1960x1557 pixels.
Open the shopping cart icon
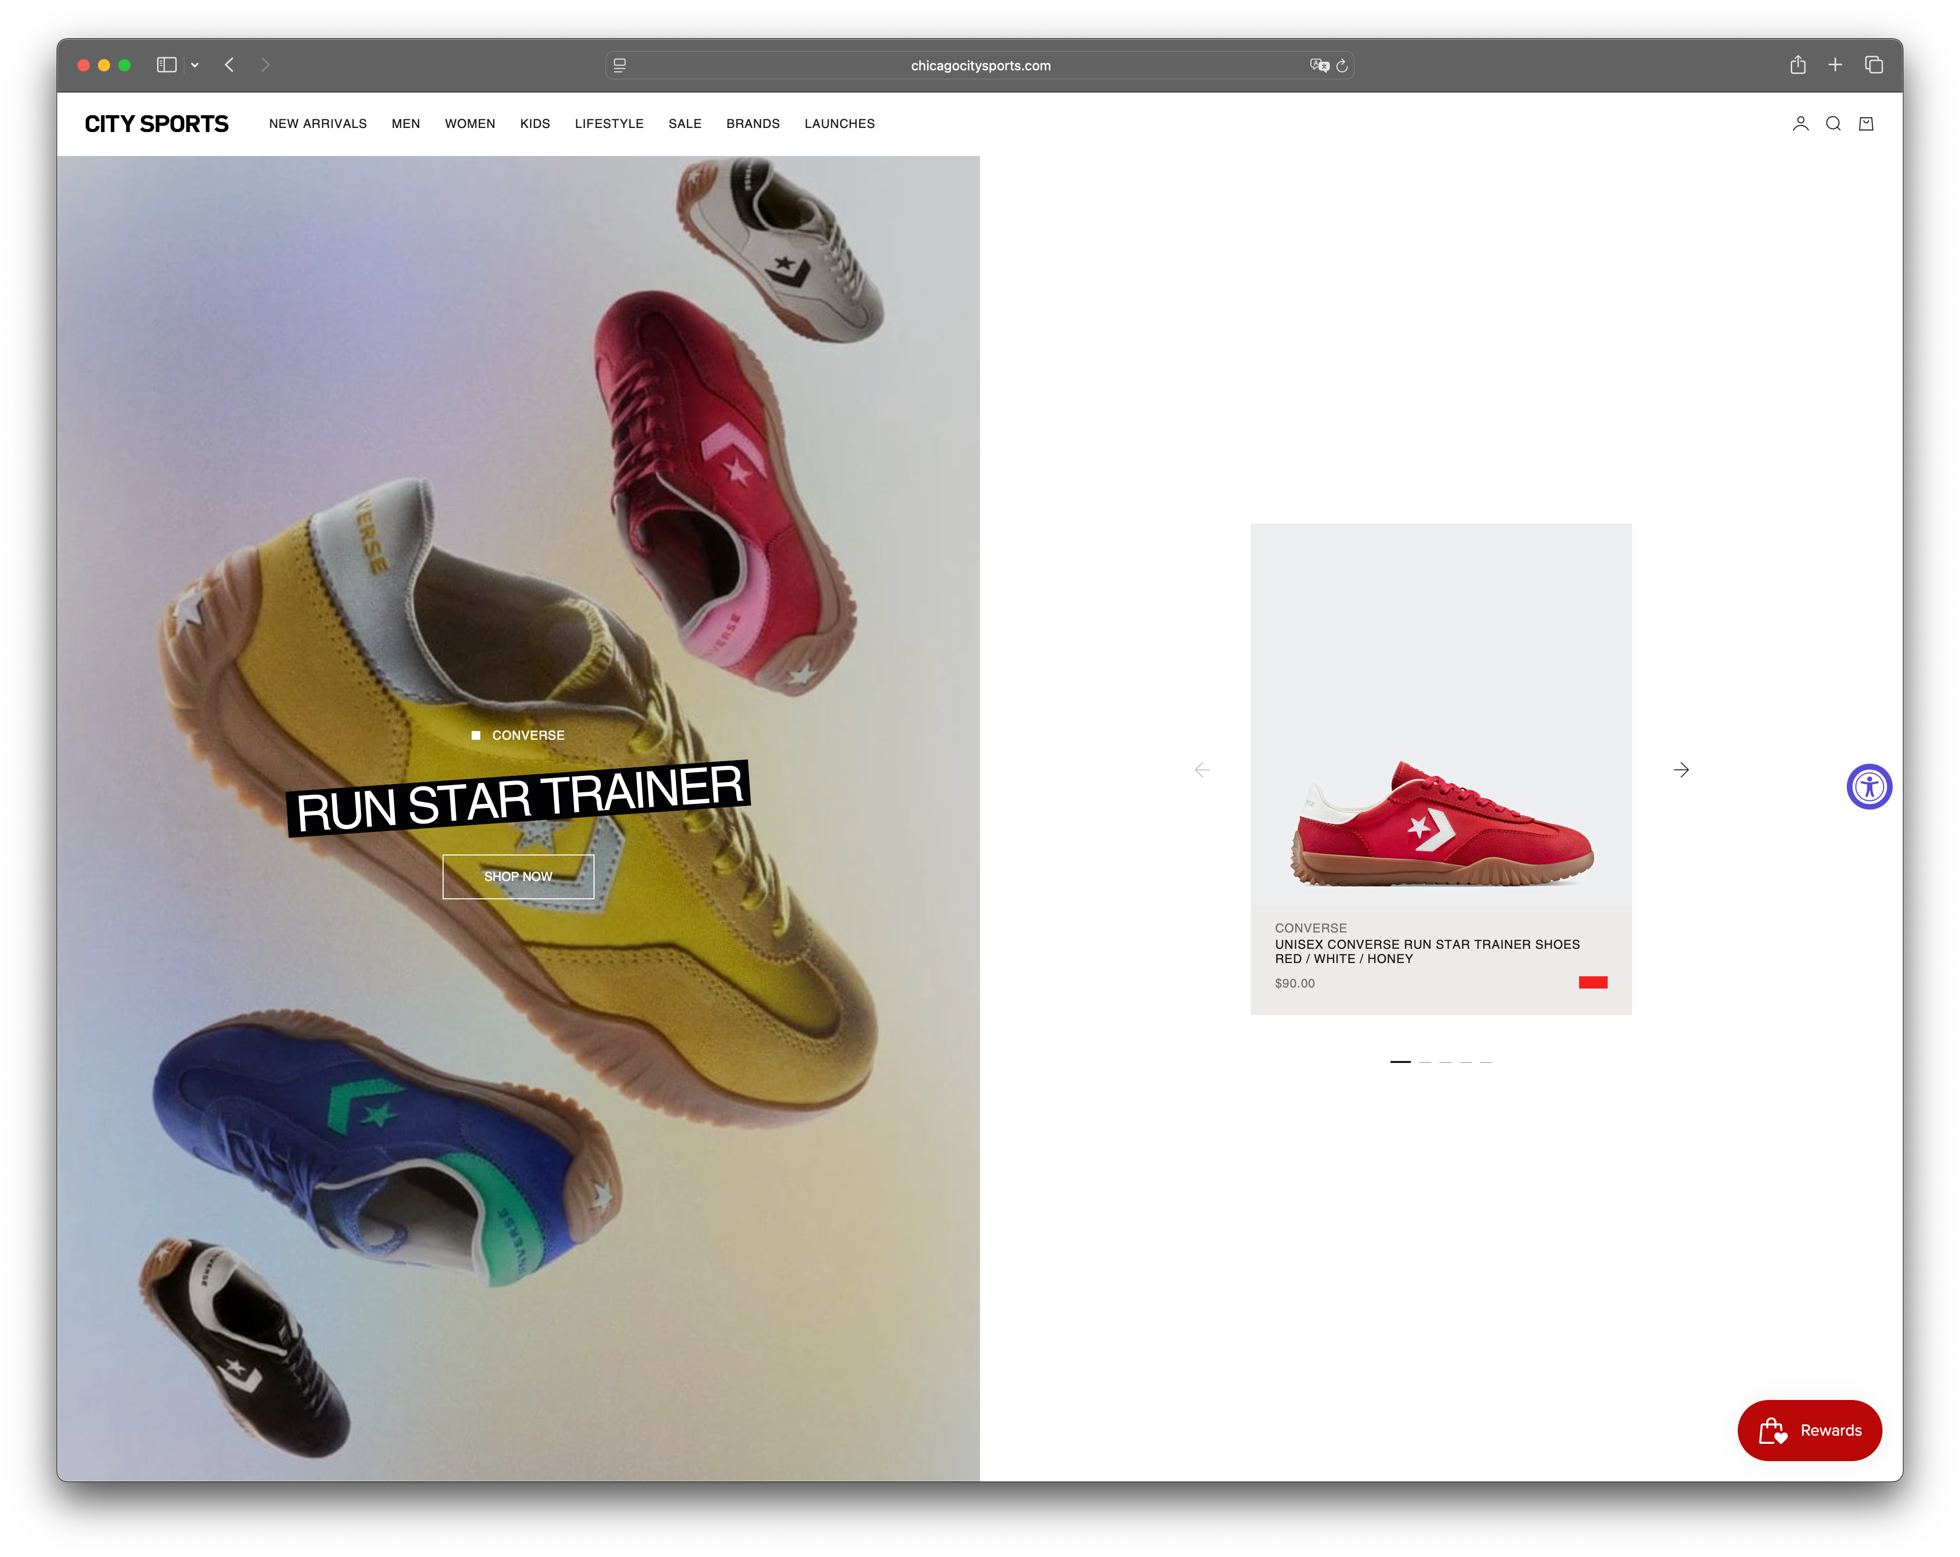click(x=1866, y=123)
